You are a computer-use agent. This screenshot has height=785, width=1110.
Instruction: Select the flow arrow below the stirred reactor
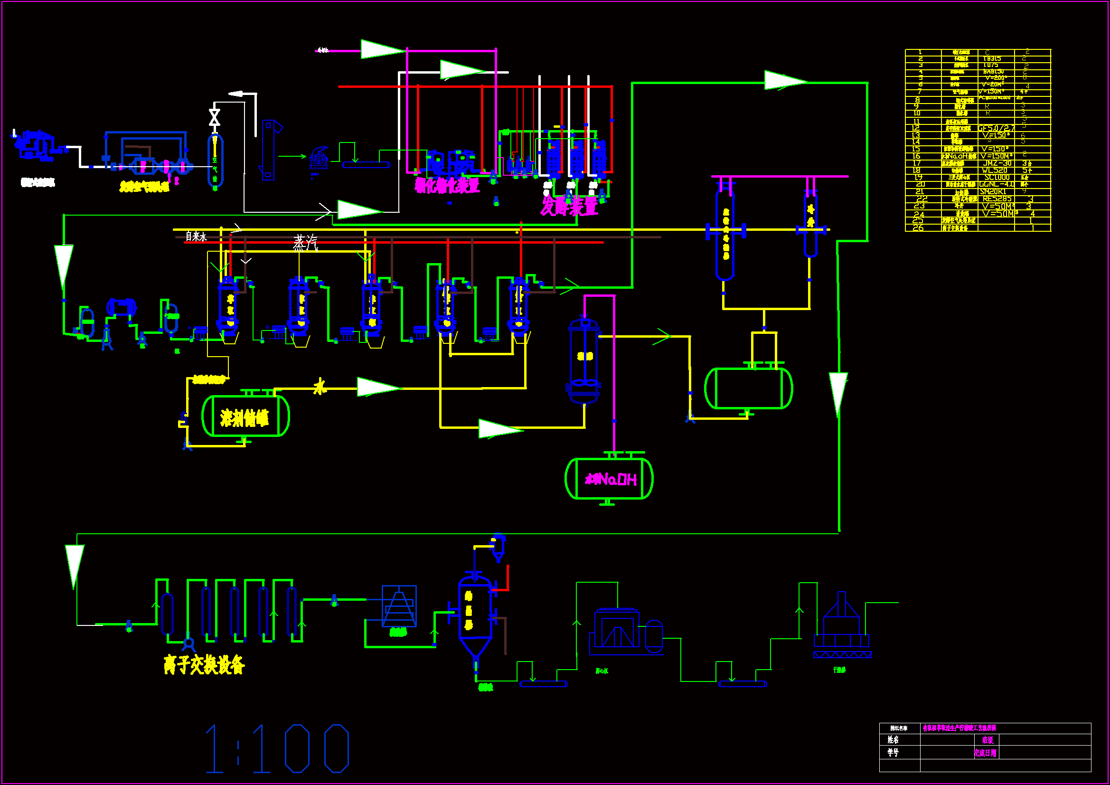coord(501,428)
